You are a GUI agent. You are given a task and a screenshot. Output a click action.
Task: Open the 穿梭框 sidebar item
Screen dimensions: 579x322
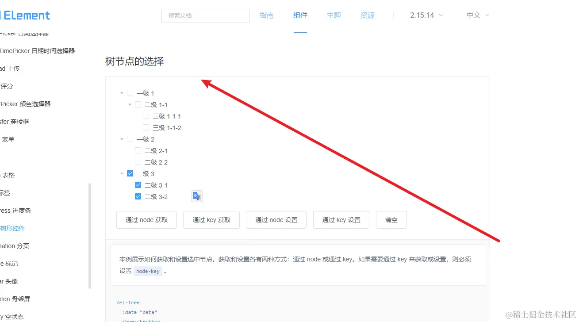[15, 122]
